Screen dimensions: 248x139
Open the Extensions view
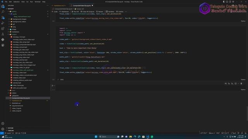3,29
